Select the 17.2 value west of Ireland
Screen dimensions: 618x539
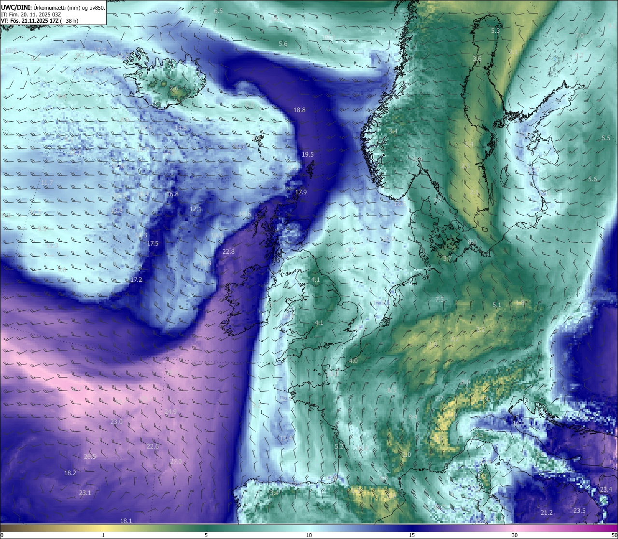[137, 279]
